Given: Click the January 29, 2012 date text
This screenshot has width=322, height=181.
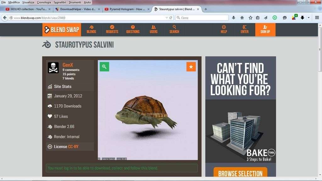Looking at the screenshot, I should point(68,96).
